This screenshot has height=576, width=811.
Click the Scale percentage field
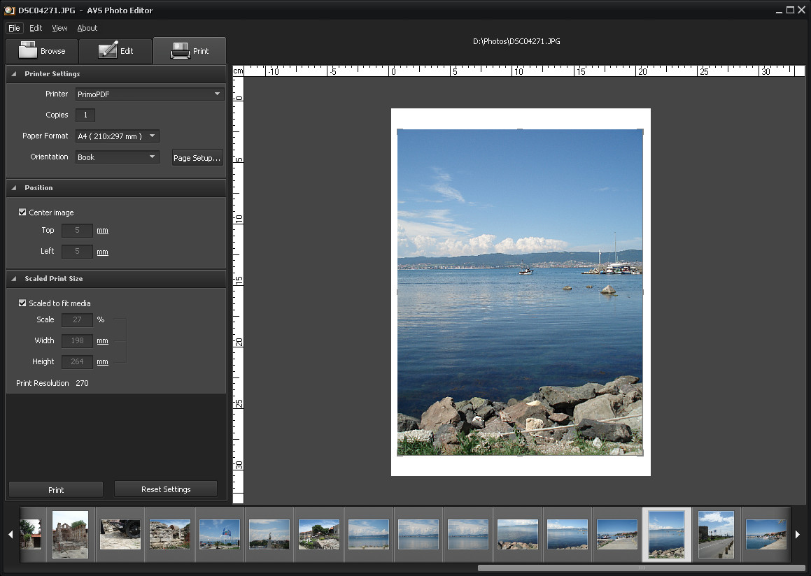77,319
